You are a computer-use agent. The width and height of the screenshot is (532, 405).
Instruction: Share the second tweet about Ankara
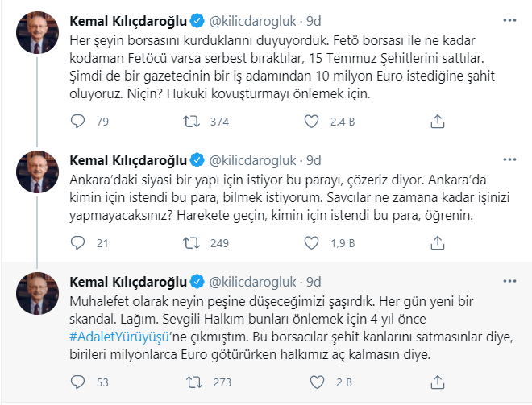click(436, 242)
